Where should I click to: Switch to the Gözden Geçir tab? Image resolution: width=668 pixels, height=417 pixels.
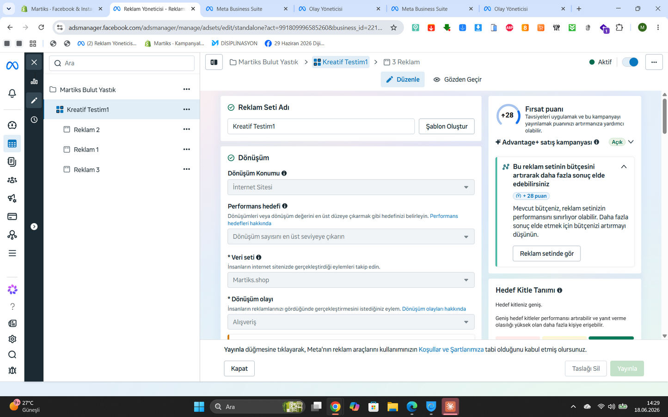click(x=457, y=79)
